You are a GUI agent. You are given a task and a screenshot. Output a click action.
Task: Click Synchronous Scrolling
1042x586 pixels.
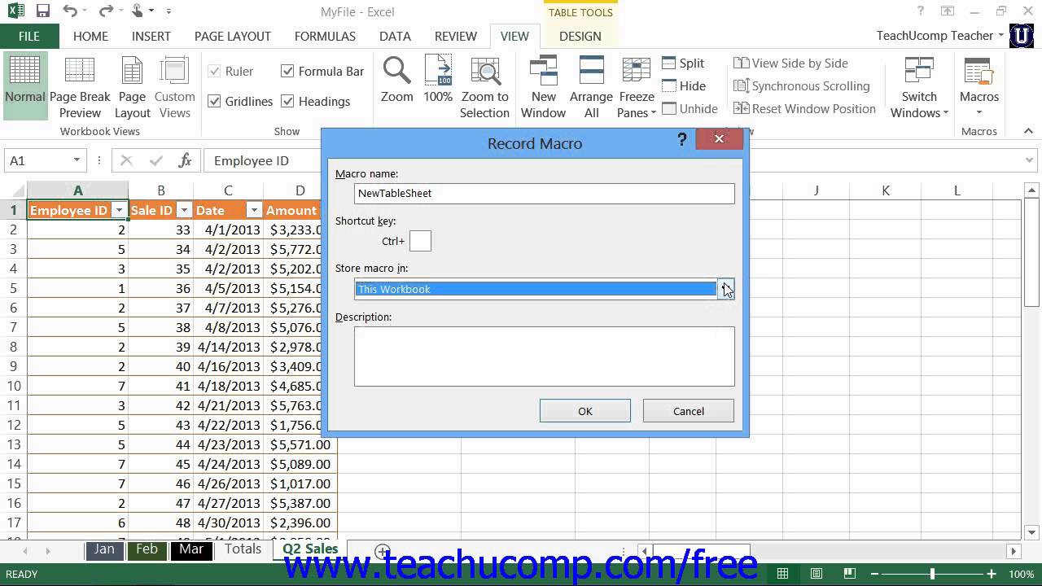click(x=802, y=85)
